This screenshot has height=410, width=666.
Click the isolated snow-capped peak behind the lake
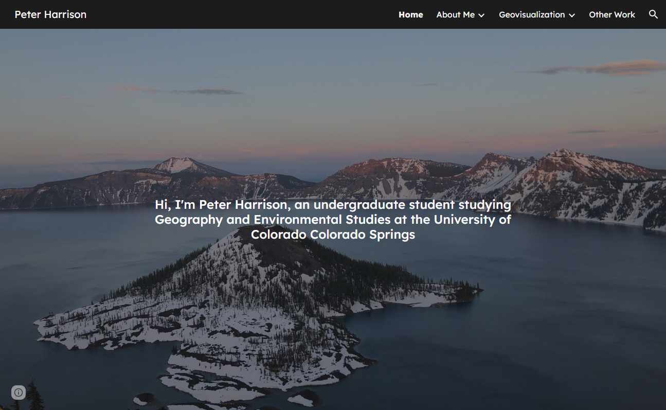180,165
